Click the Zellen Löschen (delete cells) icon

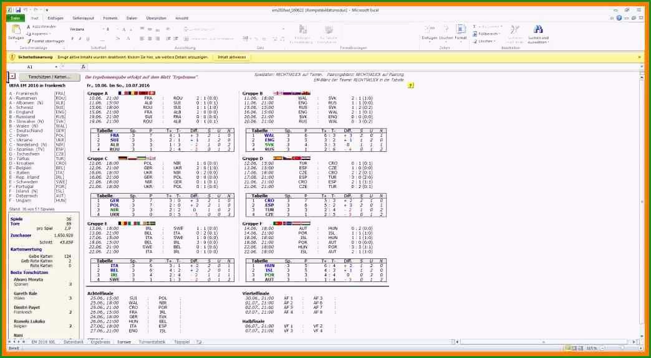click(x=445, y=29)
